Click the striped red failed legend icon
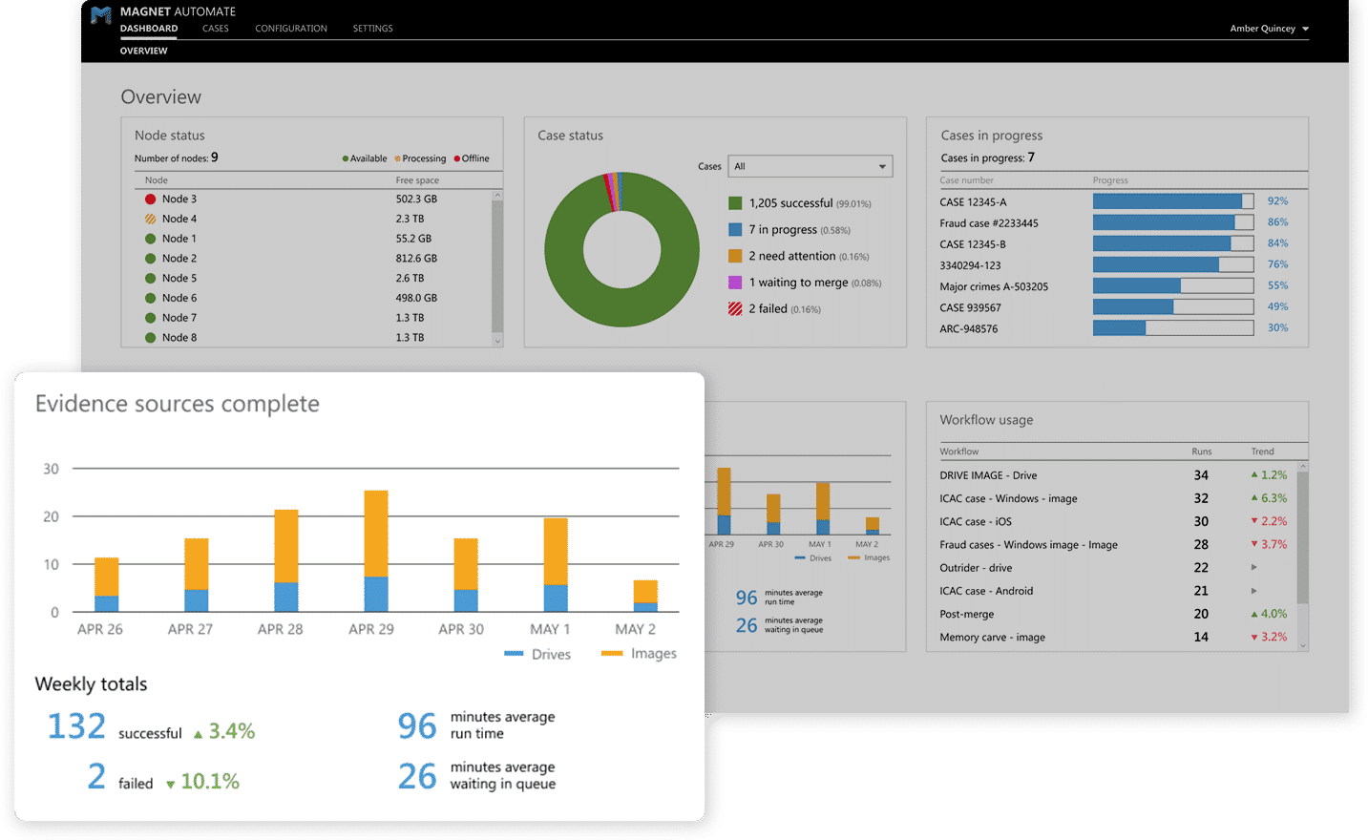Viewport: 1368px width, 840px height. point(735,309)
